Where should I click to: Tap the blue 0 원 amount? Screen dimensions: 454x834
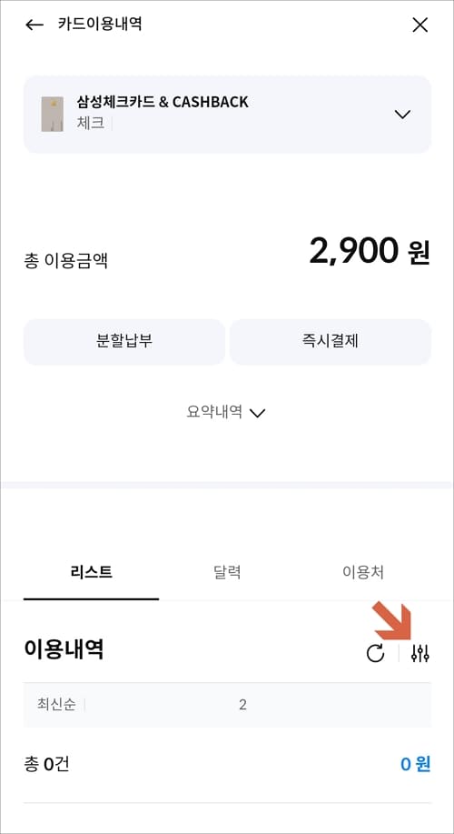(415, 764)
